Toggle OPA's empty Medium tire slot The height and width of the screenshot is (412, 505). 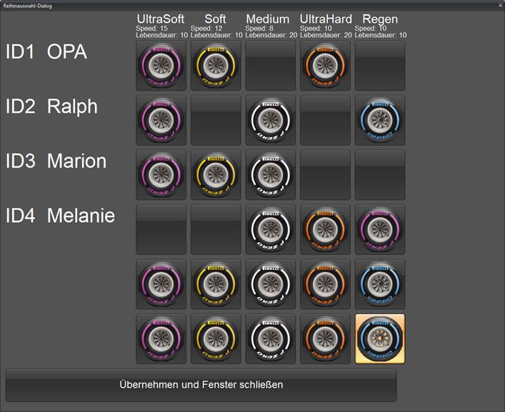[271, 66]
